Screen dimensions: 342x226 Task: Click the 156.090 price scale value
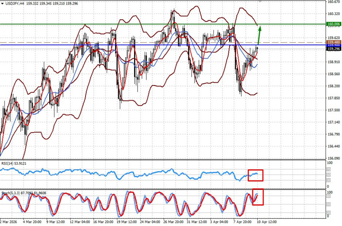pos(334,158)
